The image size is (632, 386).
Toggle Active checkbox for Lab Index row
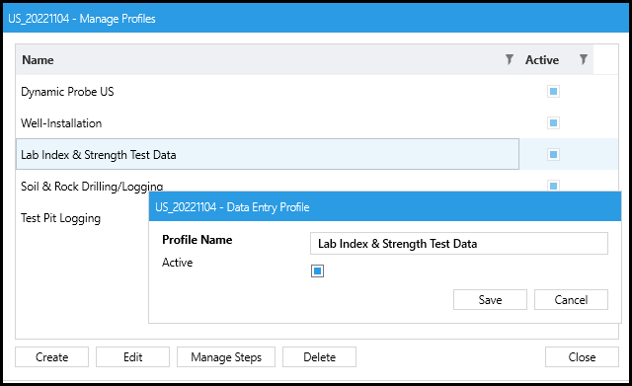[x=553, y=154]
